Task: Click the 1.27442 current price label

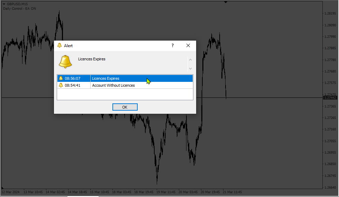Action: point(330,98)
